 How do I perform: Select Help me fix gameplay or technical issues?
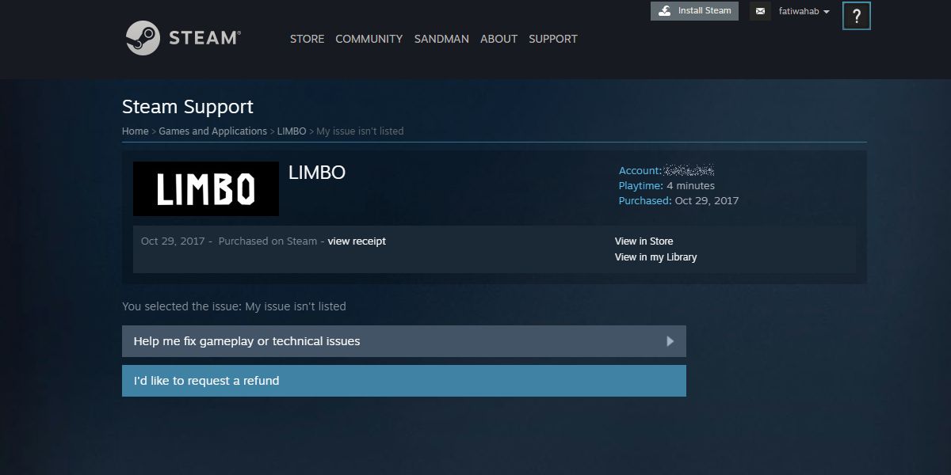pyautogui.click(x=404, y=341)
